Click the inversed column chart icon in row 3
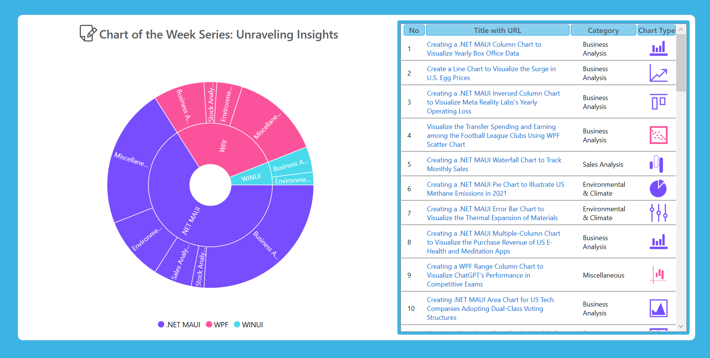This screenshot has width=710, height=358. point(658,102)
